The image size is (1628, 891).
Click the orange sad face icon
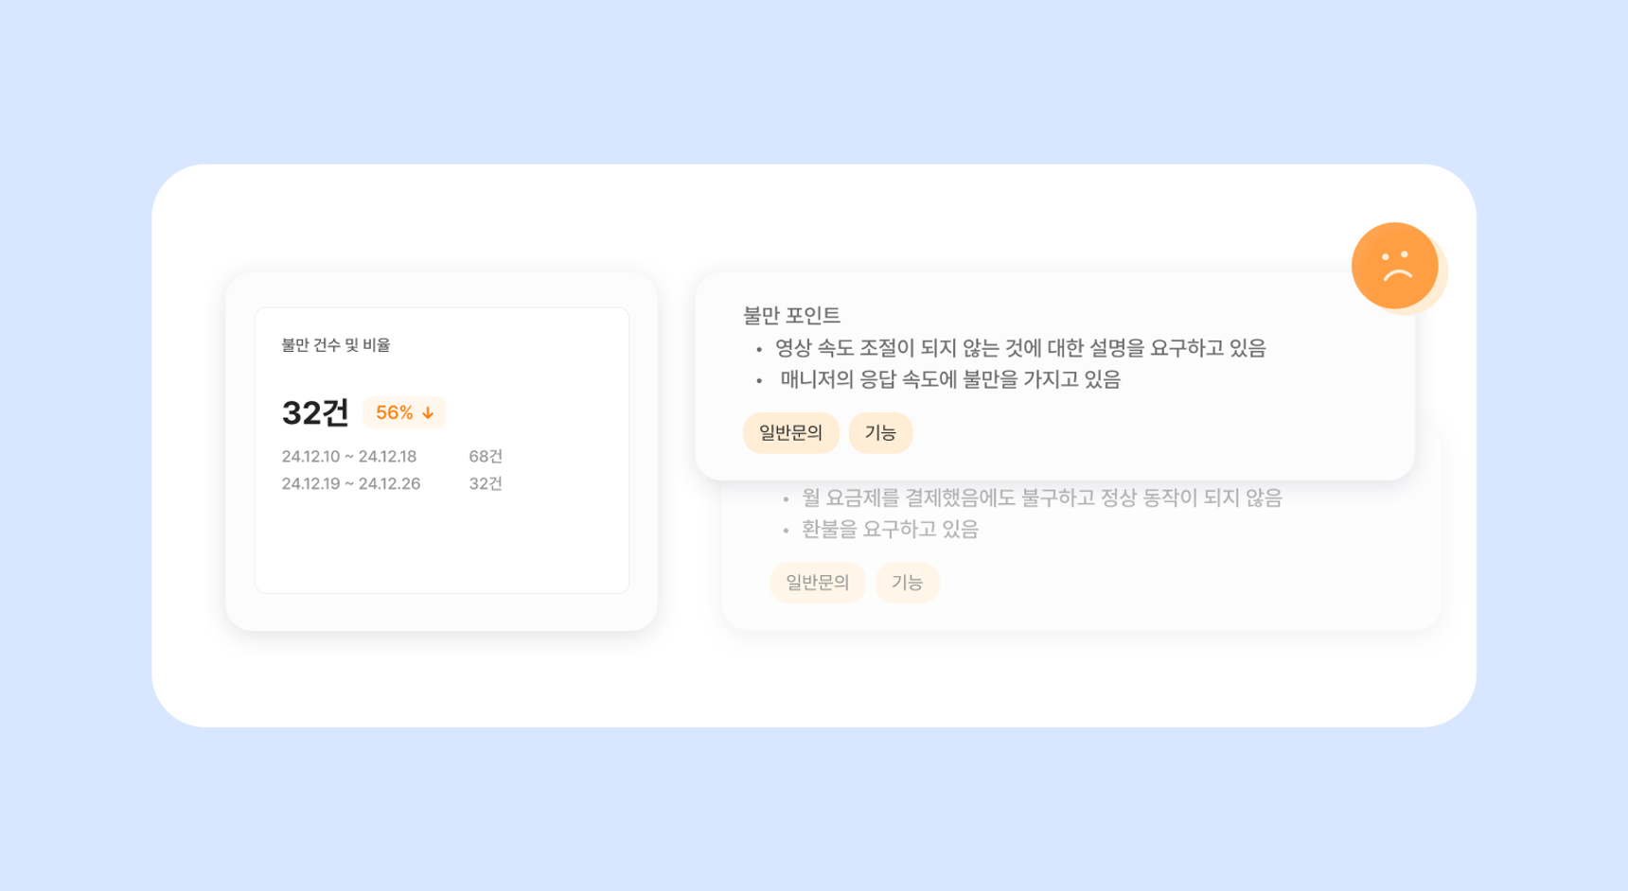1394,266
